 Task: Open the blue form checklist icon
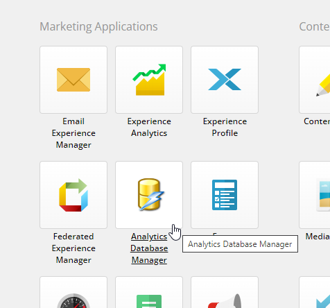(x=225, y=195)
